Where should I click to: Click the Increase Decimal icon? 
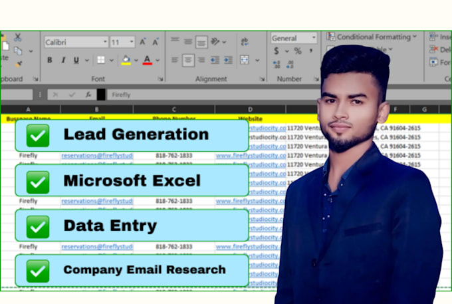(277, 65)
